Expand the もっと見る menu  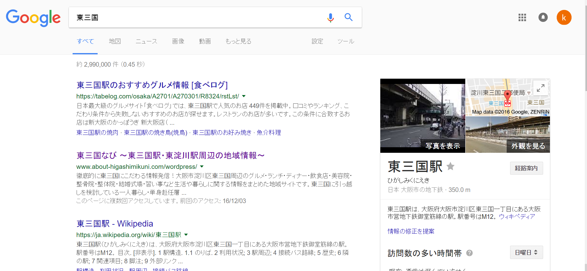[238, 41]
